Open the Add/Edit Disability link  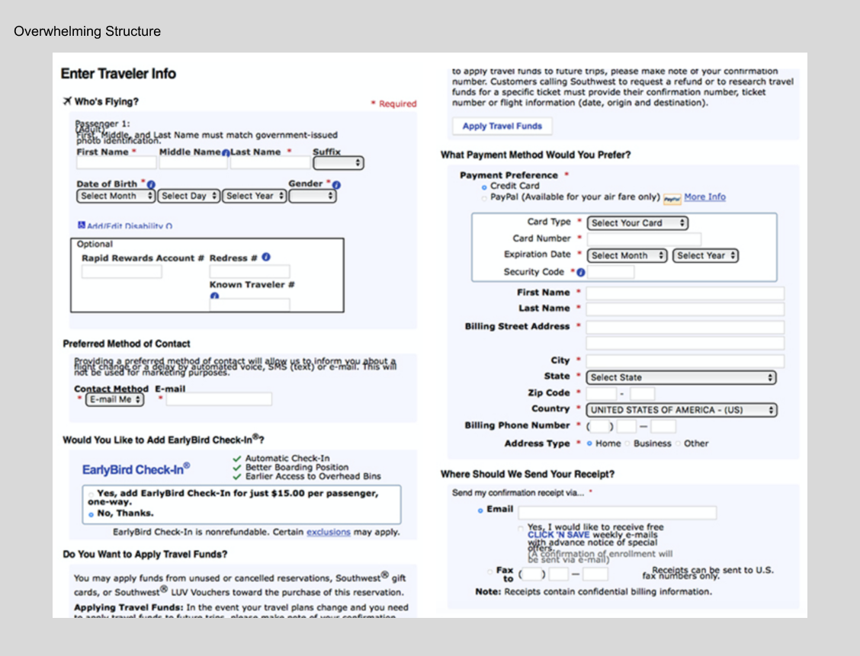point(129,226)
